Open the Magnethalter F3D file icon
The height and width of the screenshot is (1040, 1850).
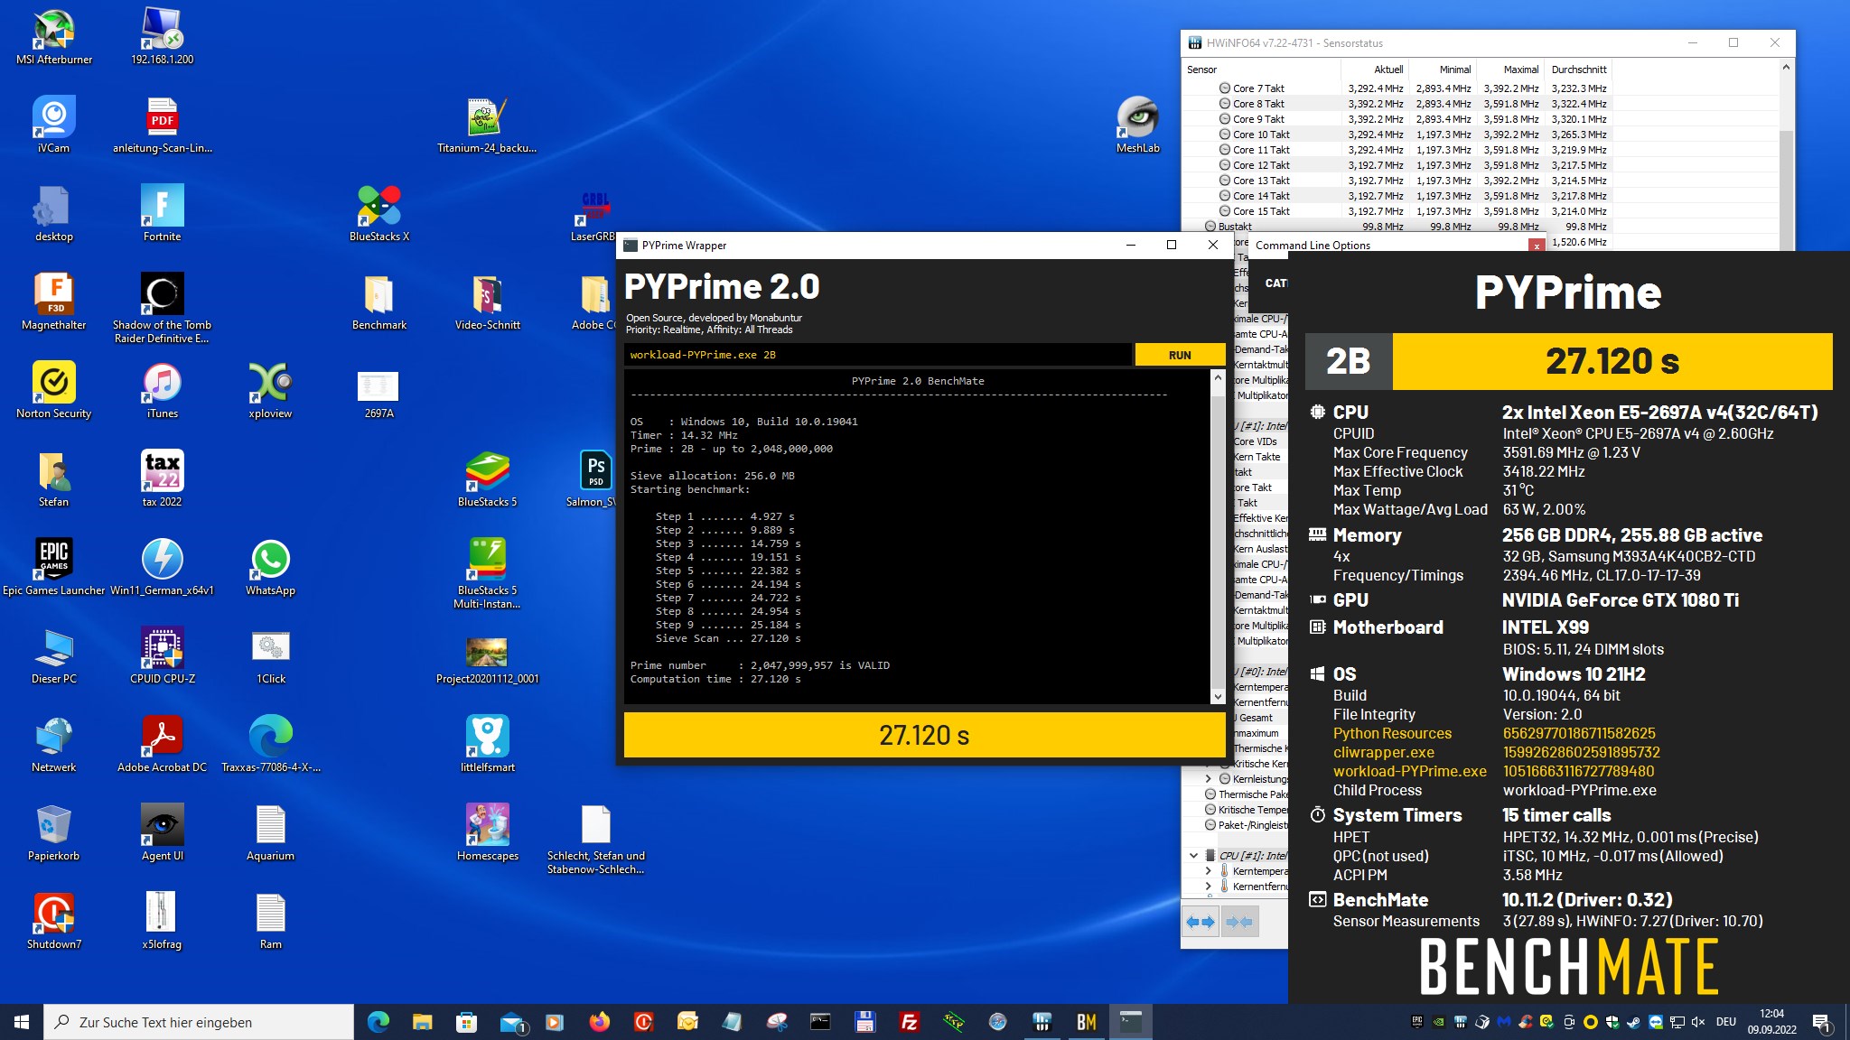point(54,302)
